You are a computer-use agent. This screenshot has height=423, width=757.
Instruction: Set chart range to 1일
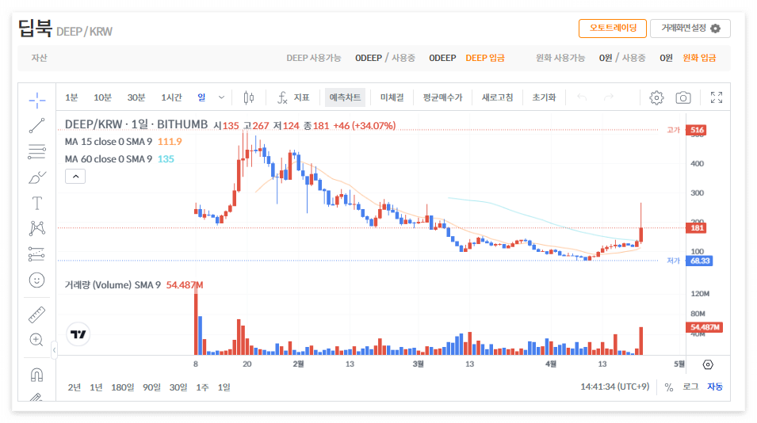click(224, 387)
